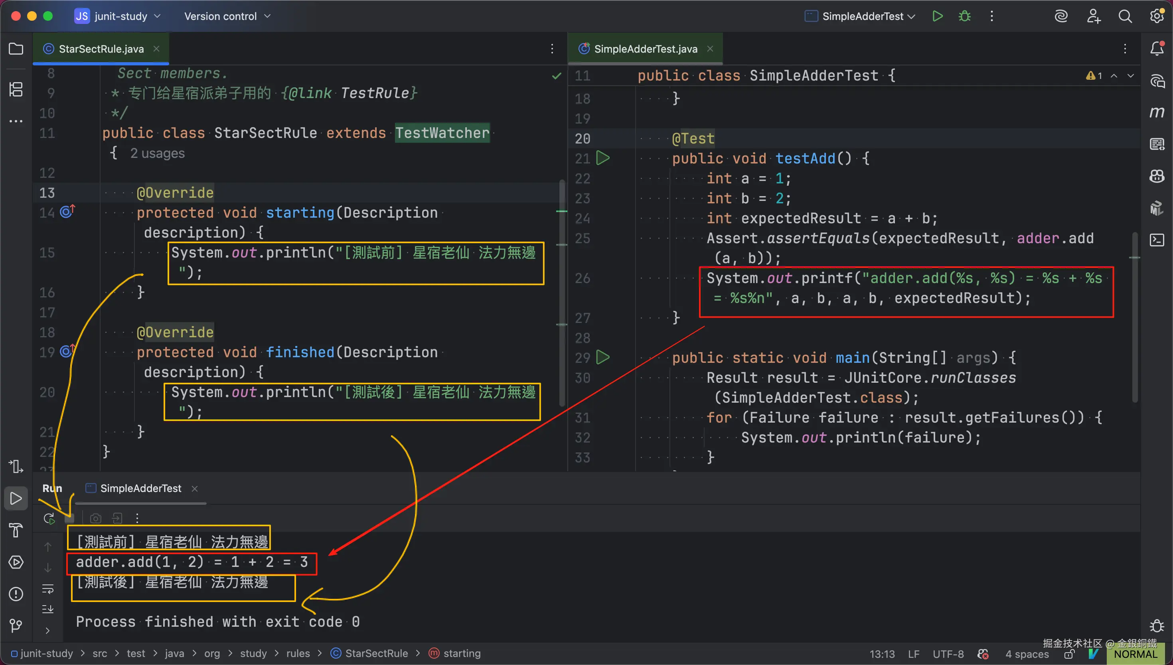1173x665 pixels.
Task: Run SimpleAdderTest with the top toolbar play button
Action: [937, 16]
